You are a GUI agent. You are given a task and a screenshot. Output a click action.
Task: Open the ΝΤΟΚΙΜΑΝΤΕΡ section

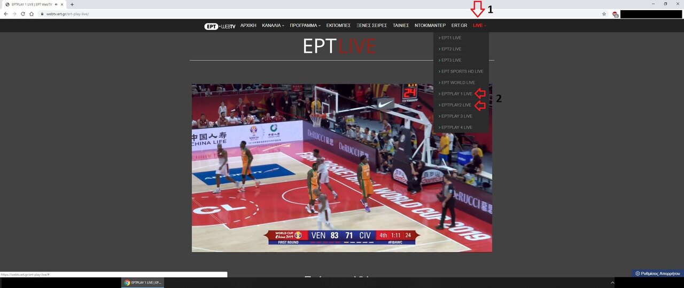pos(430,26)
